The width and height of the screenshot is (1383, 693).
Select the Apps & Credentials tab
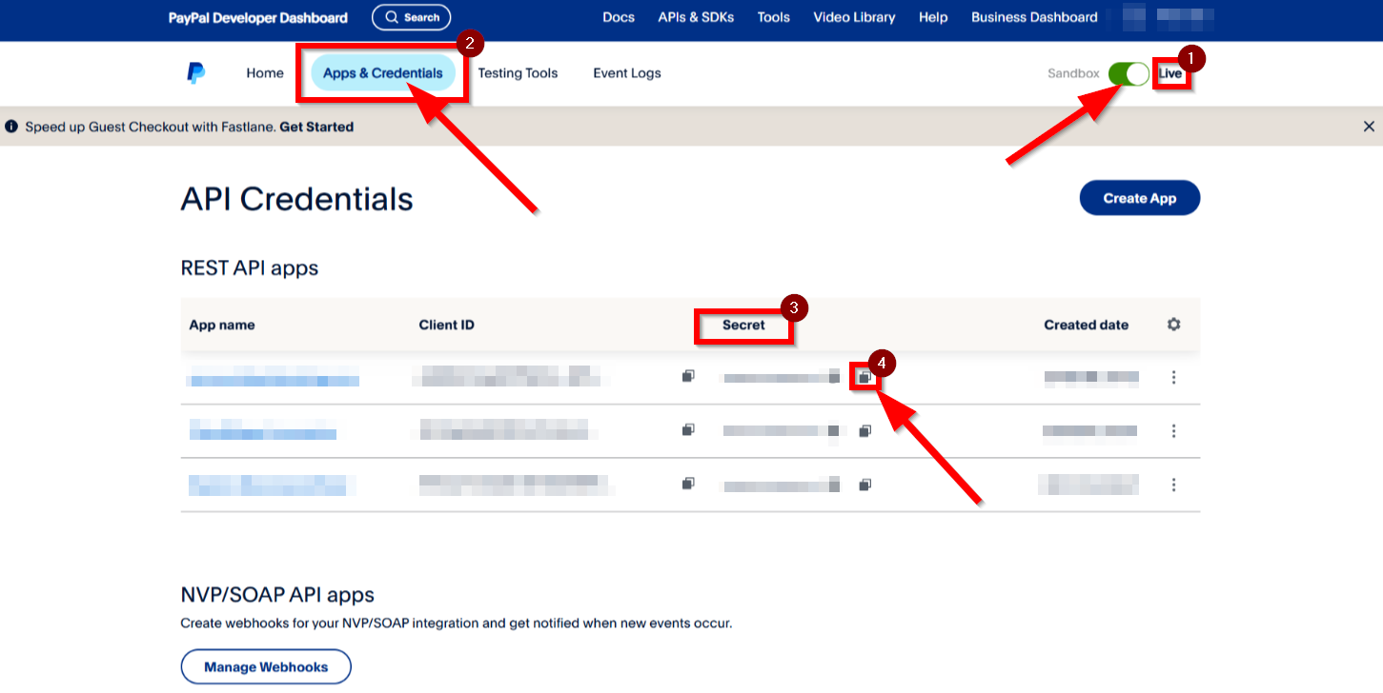(x=383, y=73)
